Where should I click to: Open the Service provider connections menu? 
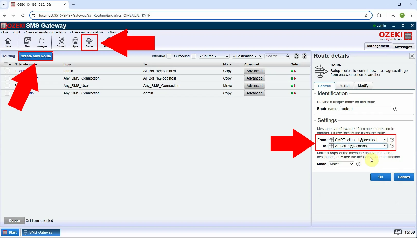click(46, 32)
